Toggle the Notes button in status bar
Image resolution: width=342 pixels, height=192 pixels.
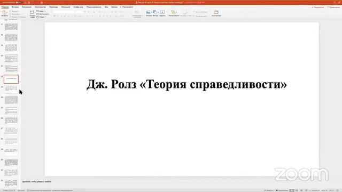point(268,190)
